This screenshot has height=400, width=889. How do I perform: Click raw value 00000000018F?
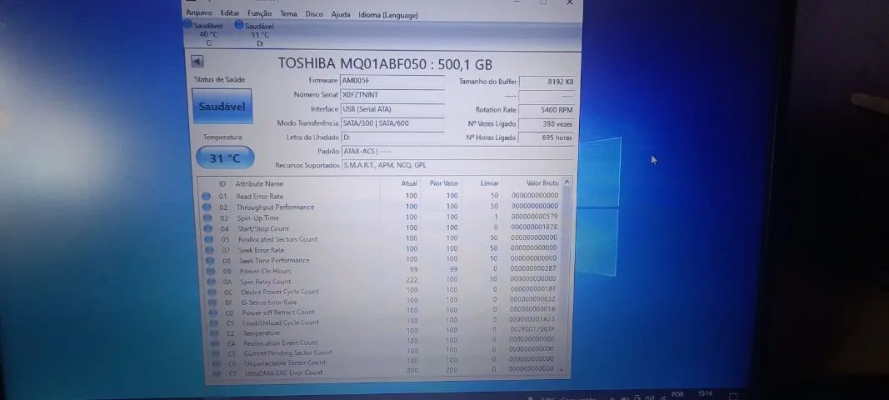click(x=533, y=289)
